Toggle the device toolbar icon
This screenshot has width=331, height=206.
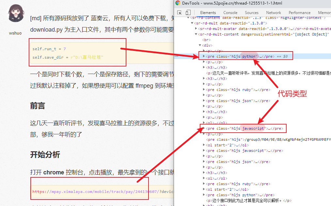pyautogui.click(x=188, y=13)
